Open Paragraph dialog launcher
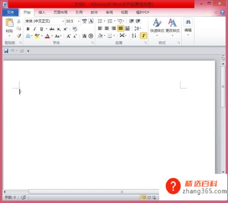 [145, 42]
